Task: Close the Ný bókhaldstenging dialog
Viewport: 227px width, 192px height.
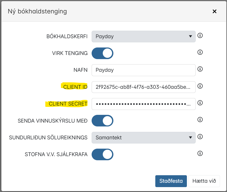Action: (x=214, y=11)
